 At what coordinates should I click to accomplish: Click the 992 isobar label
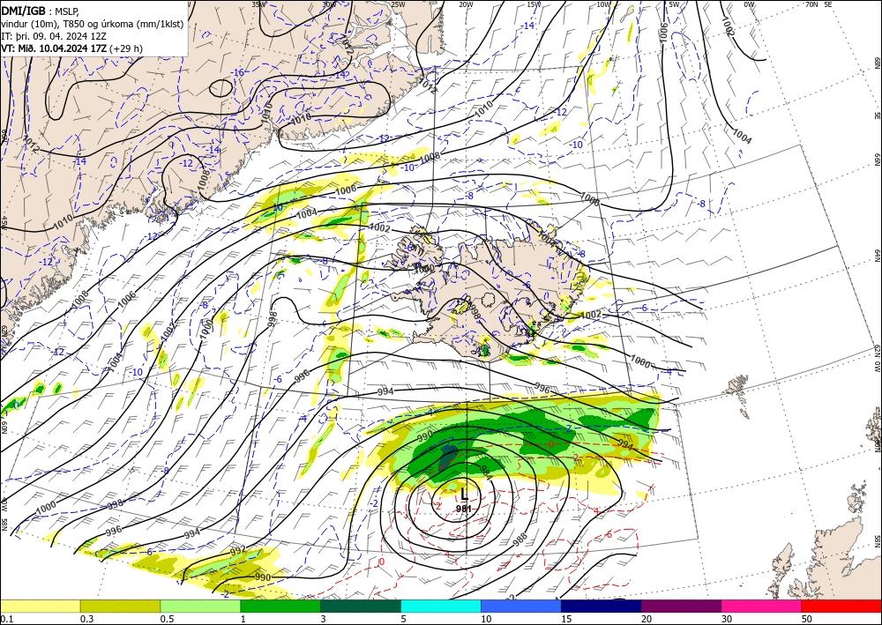238,551
